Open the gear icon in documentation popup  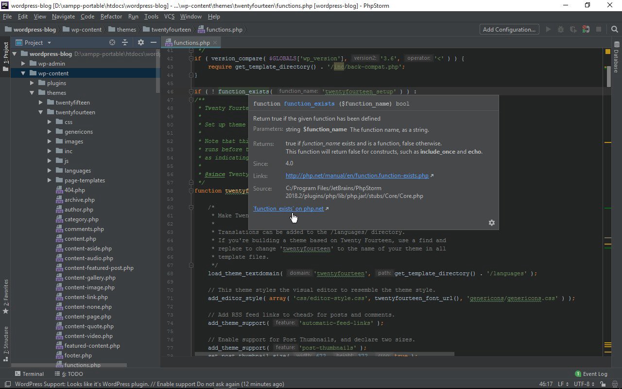[x=491, y=223]
